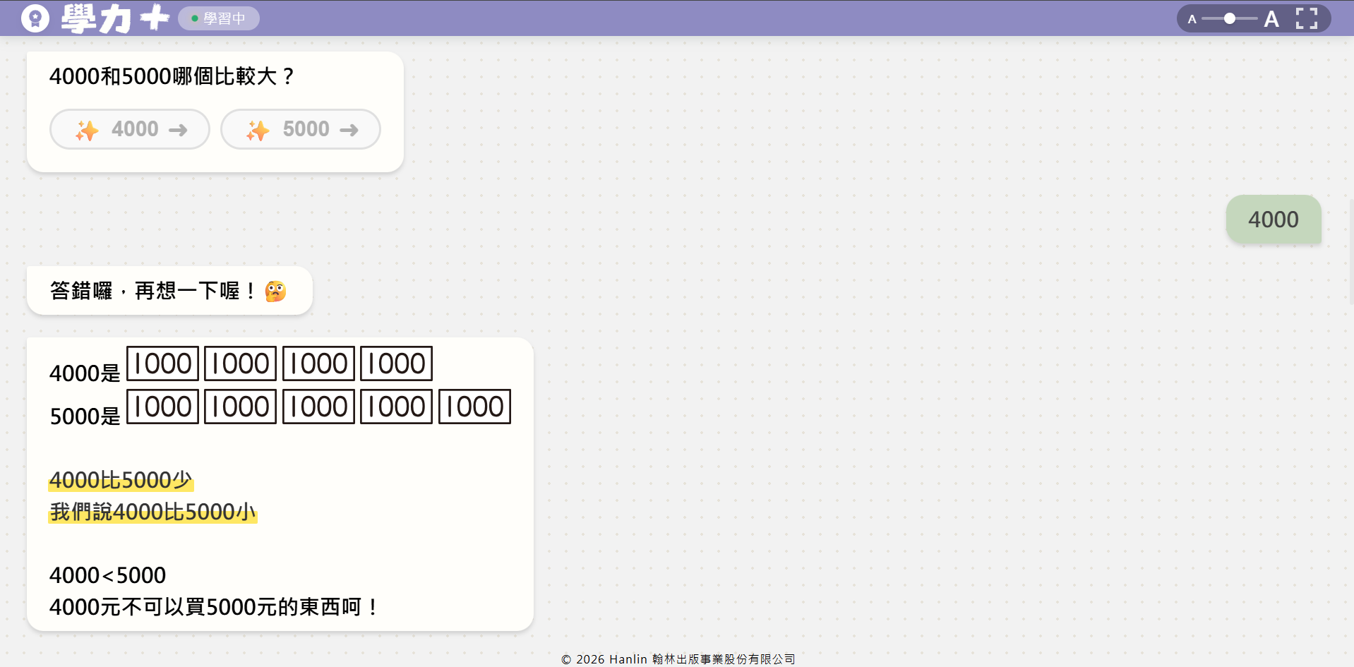Image resolution: width=1354 pixels, height=667 pixels.
Task: Choose the 5000 answer button
Action: (301, 129)
